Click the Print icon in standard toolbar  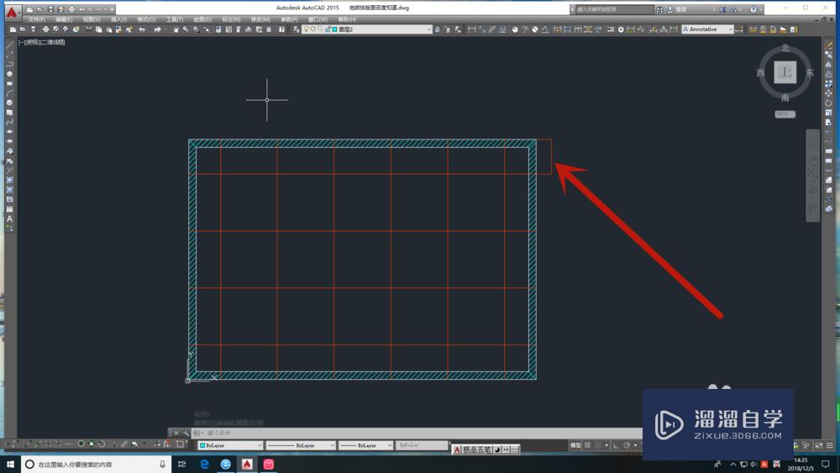[45, 29]
